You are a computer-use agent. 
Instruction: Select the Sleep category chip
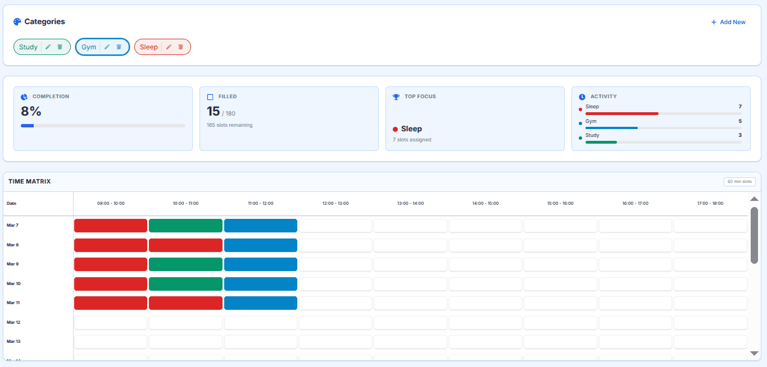148,47
